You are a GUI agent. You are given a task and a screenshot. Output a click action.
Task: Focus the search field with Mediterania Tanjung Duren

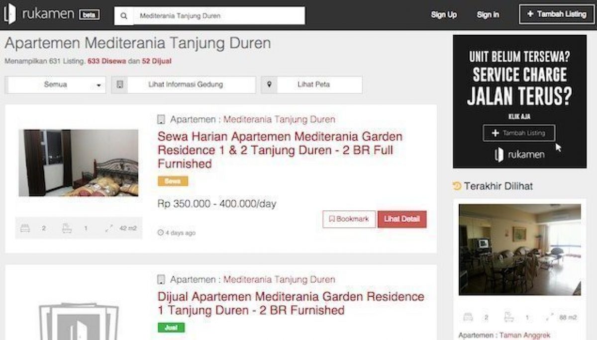coord(219,16)
